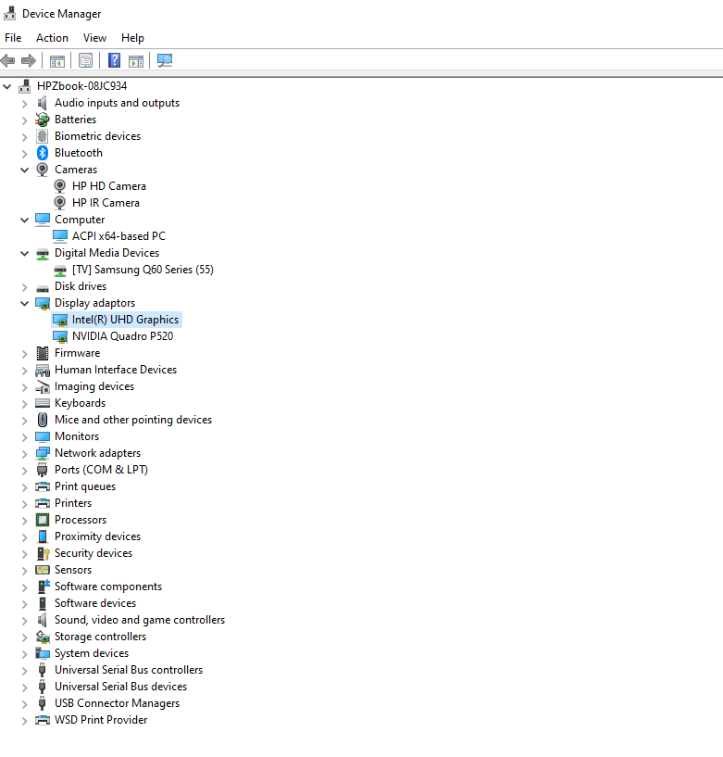This screenshot has width=723, height=757.
Task: Open the Action menu
Action: coord(52,38)
